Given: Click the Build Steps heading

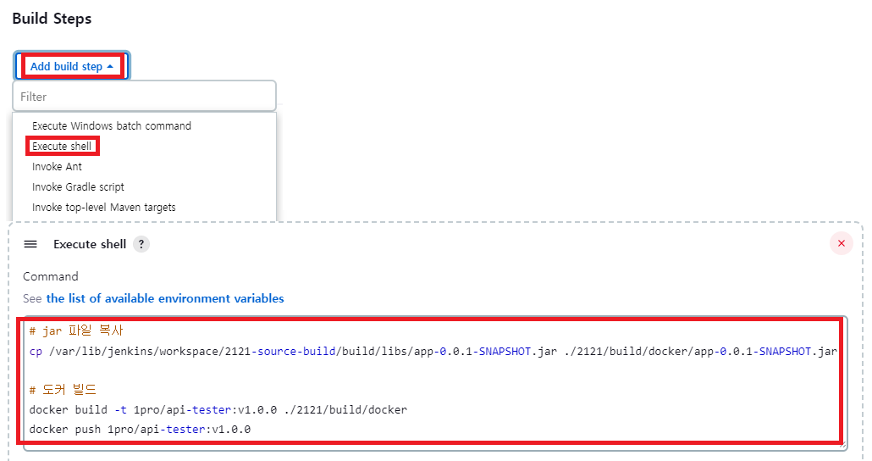Looking at the screenshot, I should point(52,19).
